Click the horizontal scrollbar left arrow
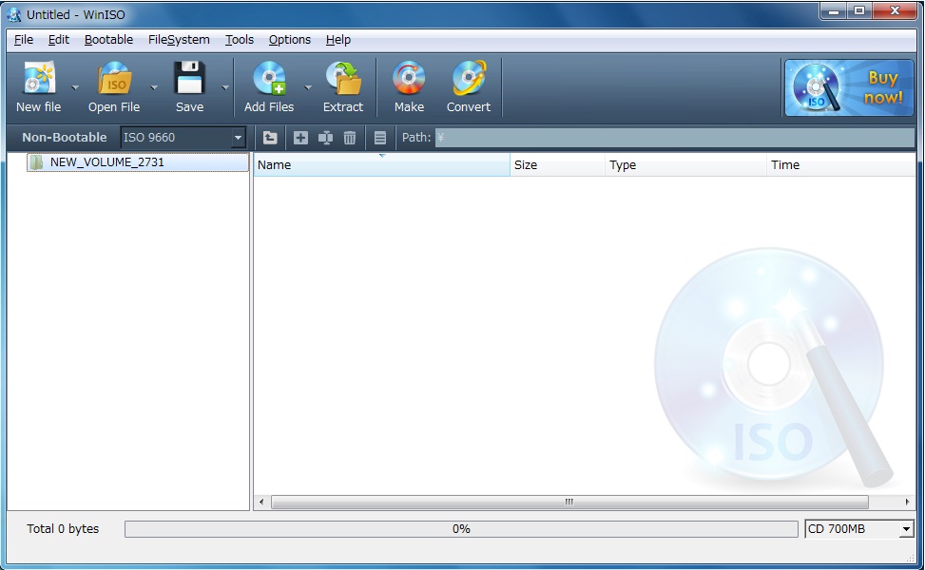The height and width of the screenshot is (570, 925). coord(262,503)
